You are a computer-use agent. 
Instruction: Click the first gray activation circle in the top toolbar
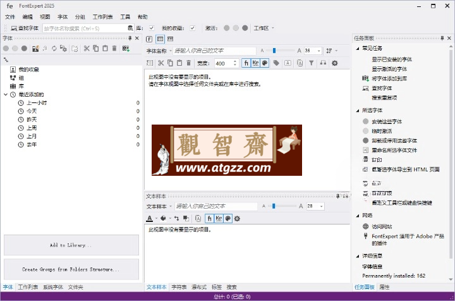point(227,28)
